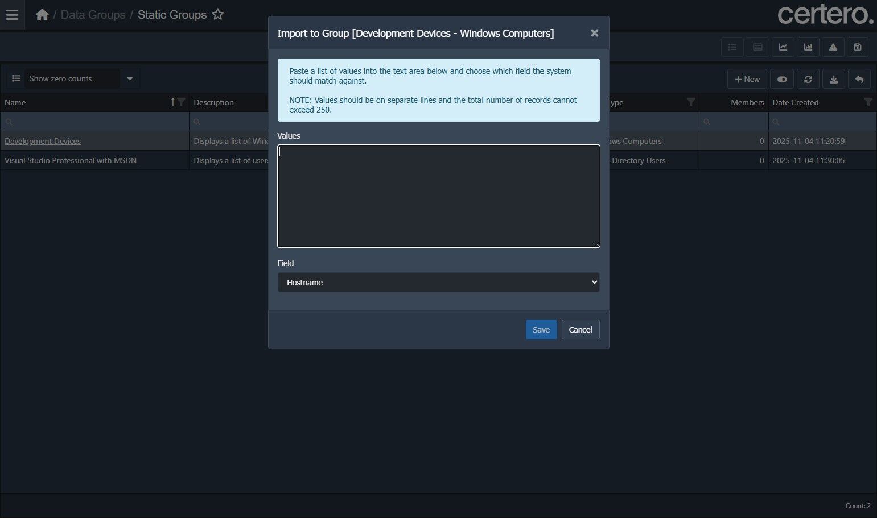Click the list icon beside Show zero counts

pyautogui.click(x=16, y=78)
